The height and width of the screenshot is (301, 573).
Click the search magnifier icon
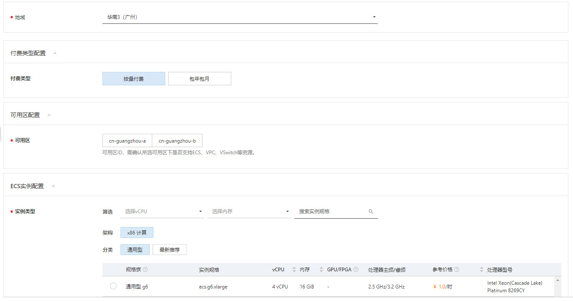pos(371,212)
